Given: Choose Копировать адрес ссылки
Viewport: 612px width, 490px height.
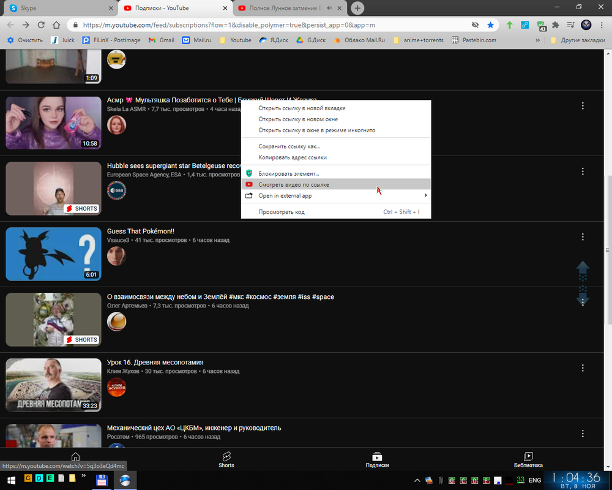Looking at the screenshot, I should coord(336,157).
